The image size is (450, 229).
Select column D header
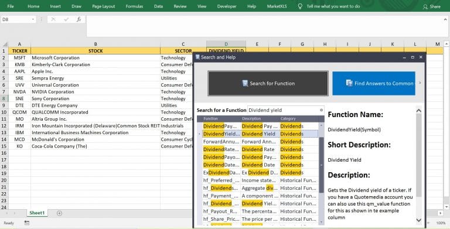[x=226, y=44]
